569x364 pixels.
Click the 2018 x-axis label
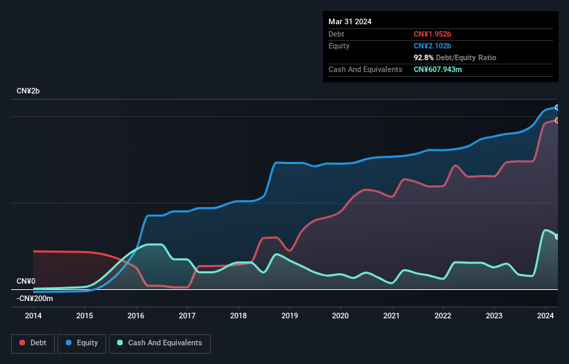(x=238, y=316)
